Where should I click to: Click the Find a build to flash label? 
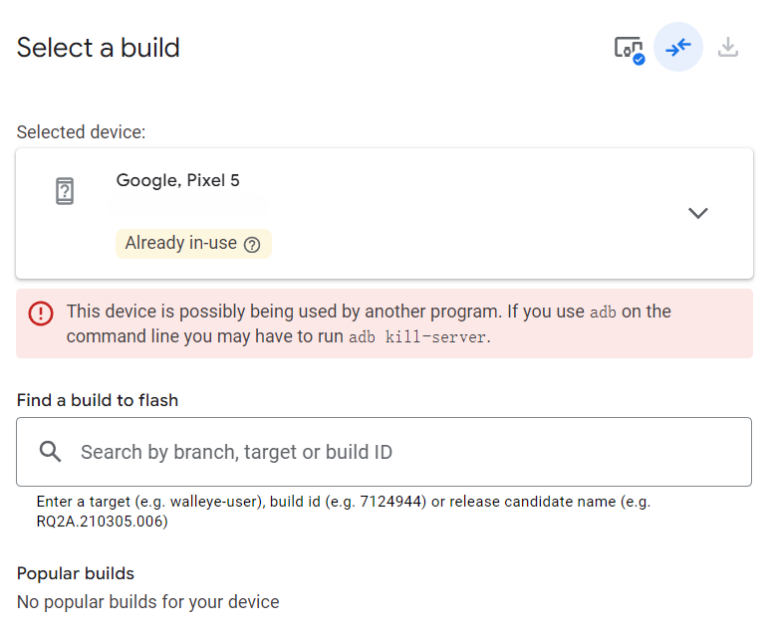point(98,400)
